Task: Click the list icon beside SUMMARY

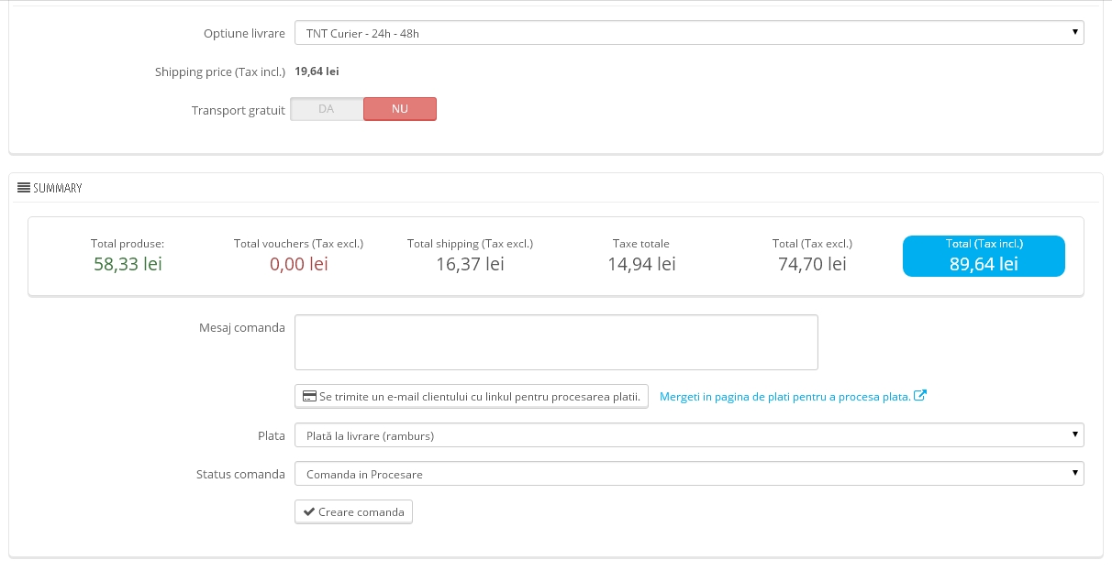Action: [24, 188]
